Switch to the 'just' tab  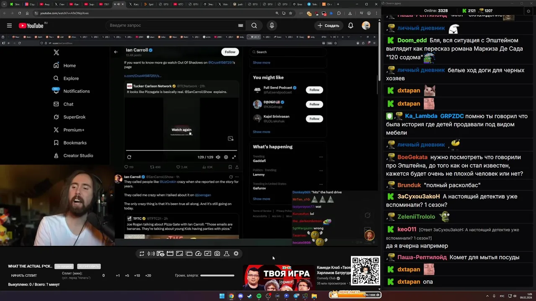coord(237,4)
